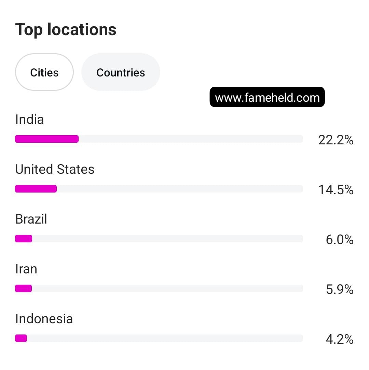Select the Indonesia country label

click(44, 319)
